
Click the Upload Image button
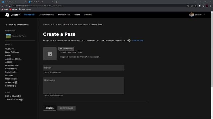[x=66, y=49]
